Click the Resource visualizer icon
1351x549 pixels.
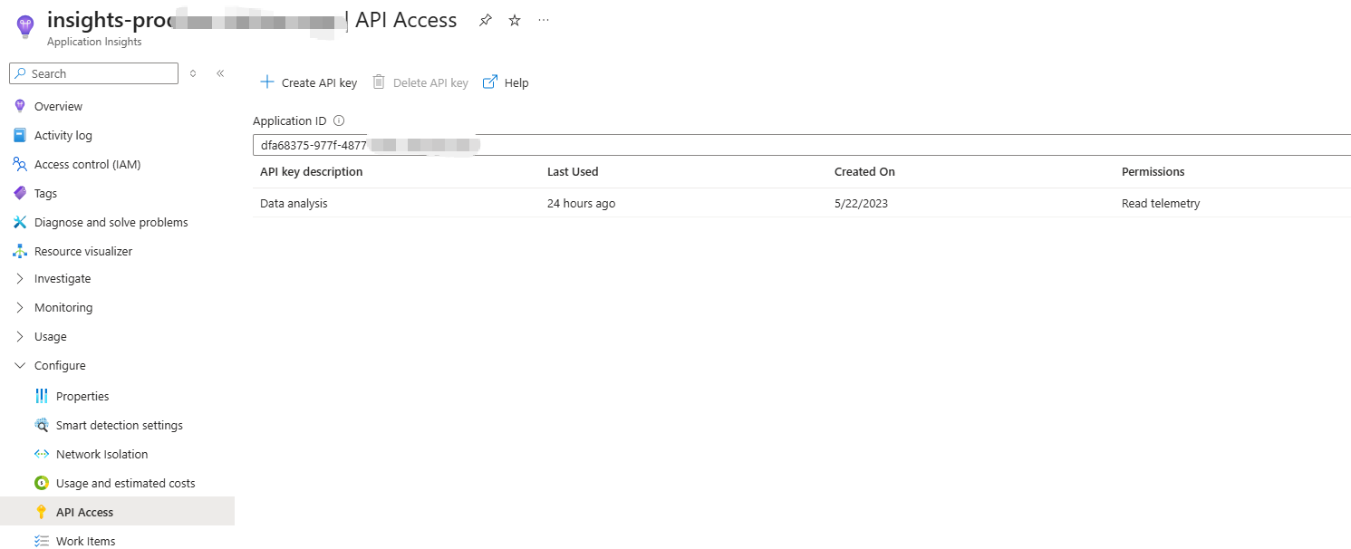coord(20,251)
